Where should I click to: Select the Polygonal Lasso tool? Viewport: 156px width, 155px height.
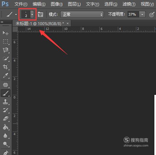tap(6, 50)
